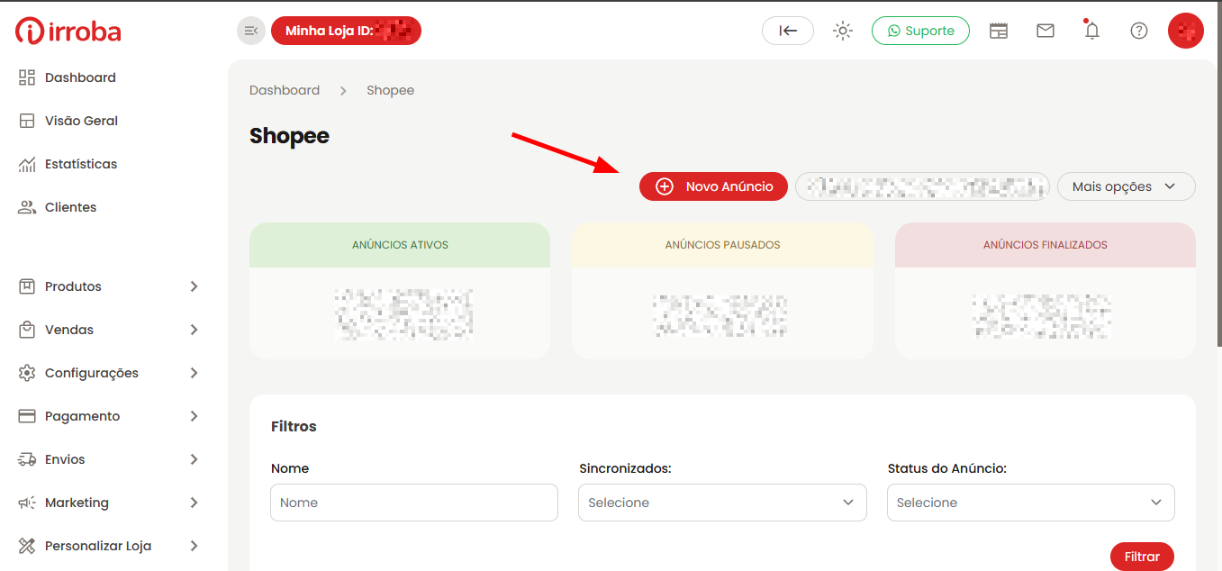Image resolution: width=1222 pixels, height=571 pixels.
Task: Click the Novo Anúncio button
Action: [713, 186]
